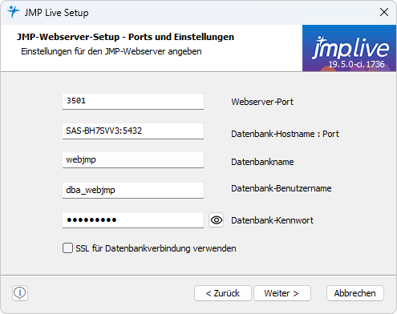Click the subtitle 'Einstellungen für den JMP-Webserver angeben'
The image size is (397, 314).
click(x=111, y=51)
